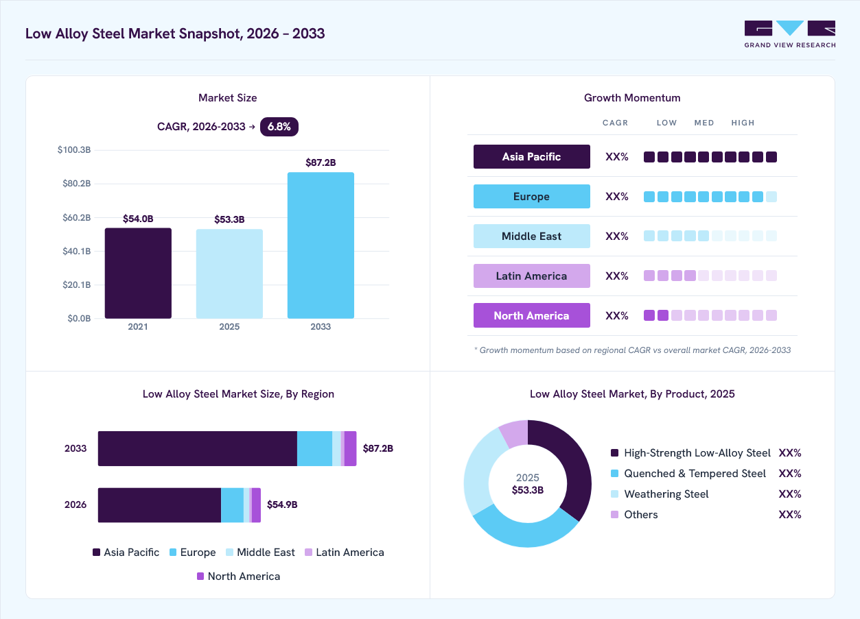Click Weathering Steel XX% value

pos(790,494)
